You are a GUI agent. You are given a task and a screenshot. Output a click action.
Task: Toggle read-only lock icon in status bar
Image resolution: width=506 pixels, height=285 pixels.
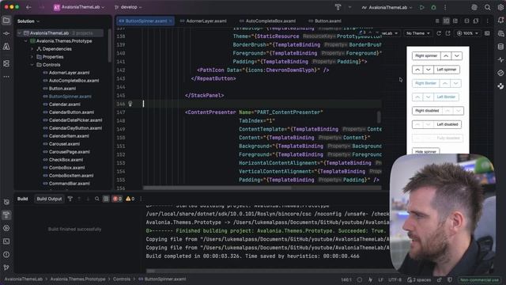tap(440, 279)
